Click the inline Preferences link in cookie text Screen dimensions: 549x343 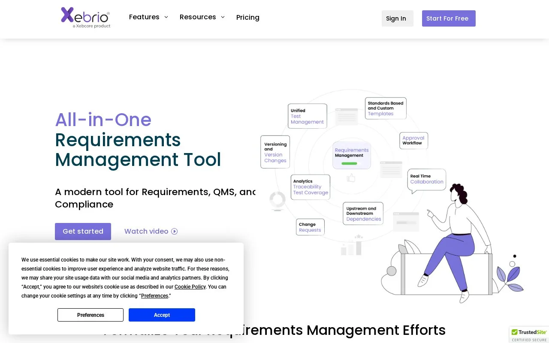click(x=155, y=296)
